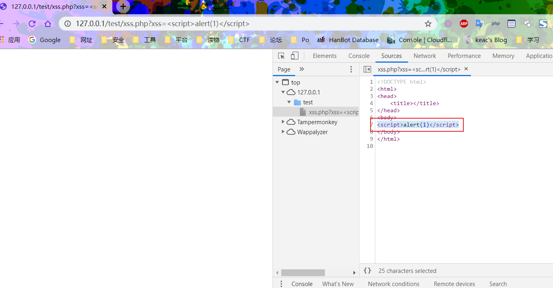Open the Search drawer tab
The width and height of the screenshot is (553, 288).
coord(498,284)
